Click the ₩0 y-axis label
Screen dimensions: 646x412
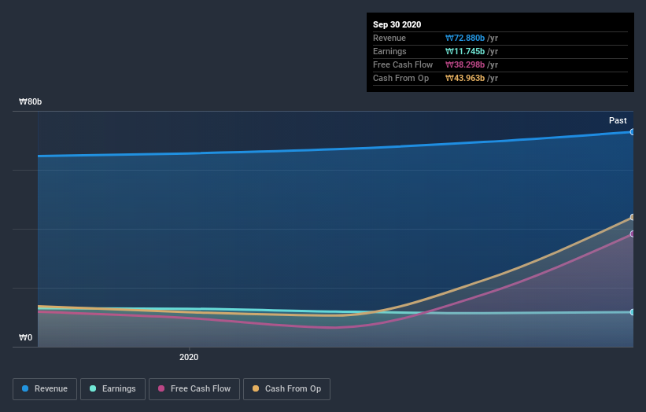pyautogui.click(x=25, y=337)
